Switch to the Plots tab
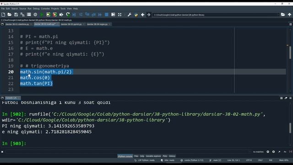Image resolution: width=293 pixels, height=165 pixels. coord(165,156)
